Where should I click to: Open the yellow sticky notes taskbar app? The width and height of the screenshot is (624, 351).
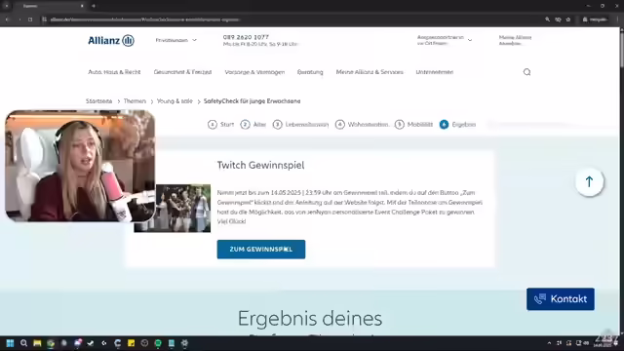pos(131,343)
